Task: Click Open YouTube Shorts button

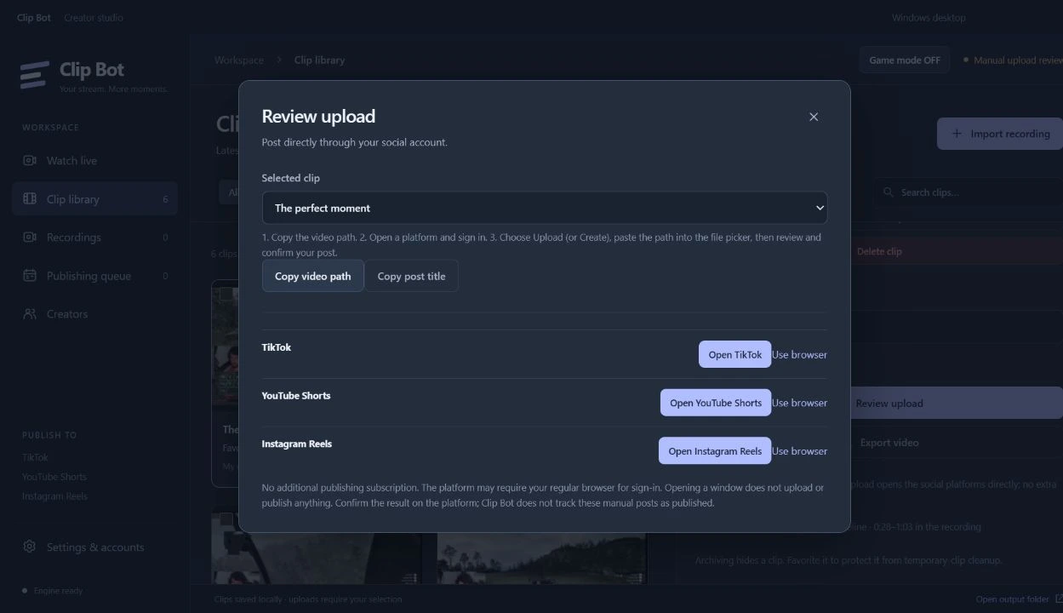Action: (715, 403)
